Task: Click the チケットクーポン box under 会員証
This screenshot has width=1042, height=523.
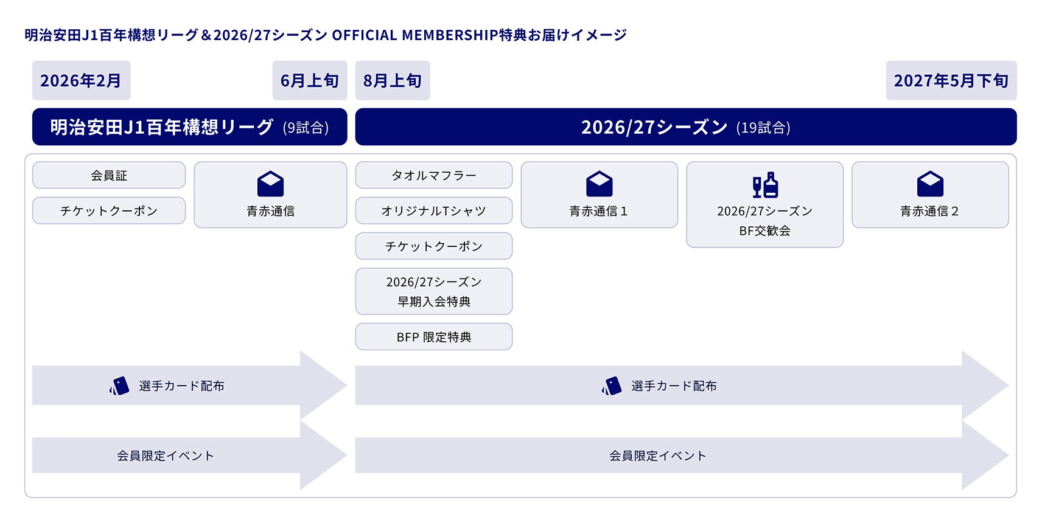Action: 109,210
